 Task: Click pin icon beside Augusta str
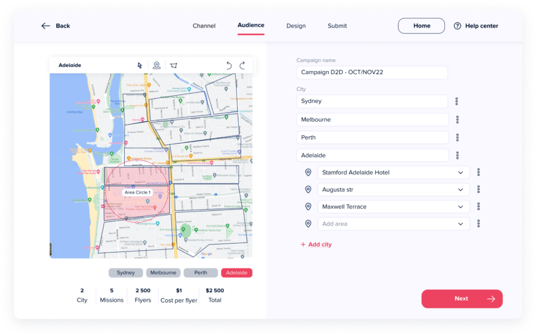click(308, 189)
